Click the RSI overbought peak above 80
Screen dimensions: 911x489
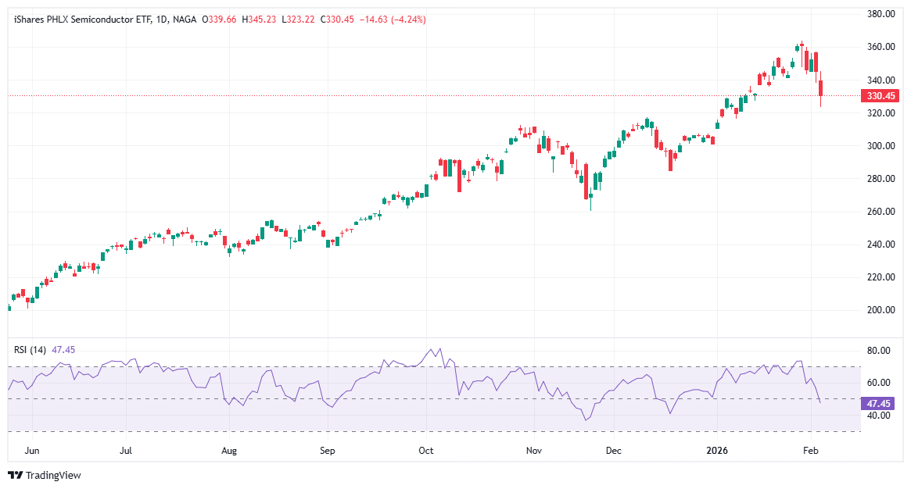click(439, 350)
